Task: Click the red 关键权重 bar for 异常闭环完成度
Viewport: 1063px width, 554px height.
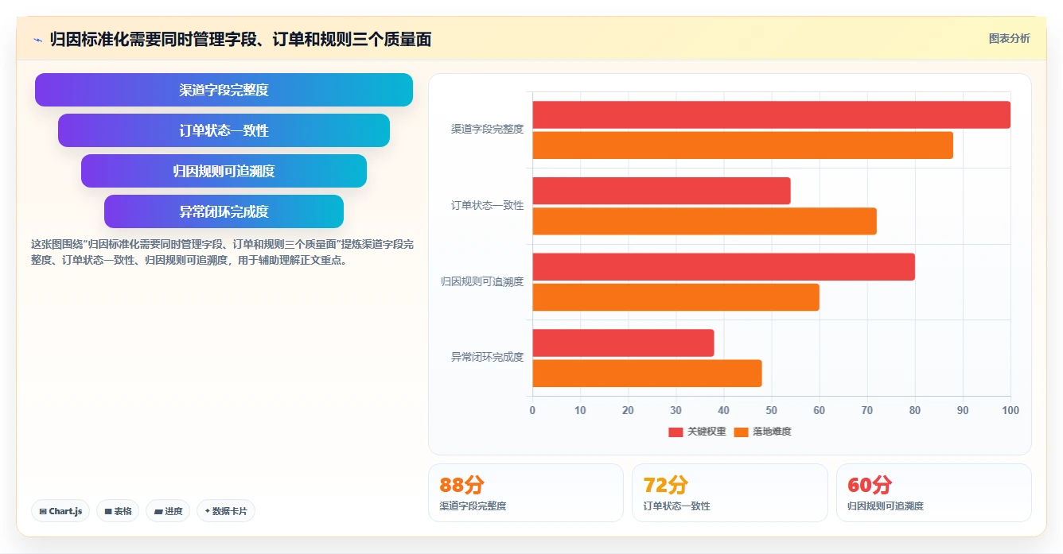Action: click(623, 343)
